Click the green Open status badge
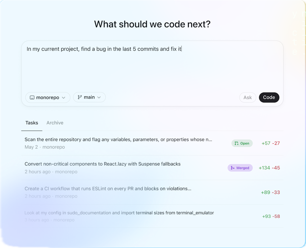The height and width of the screenshot is (248, 306). (x=242, y=143)
